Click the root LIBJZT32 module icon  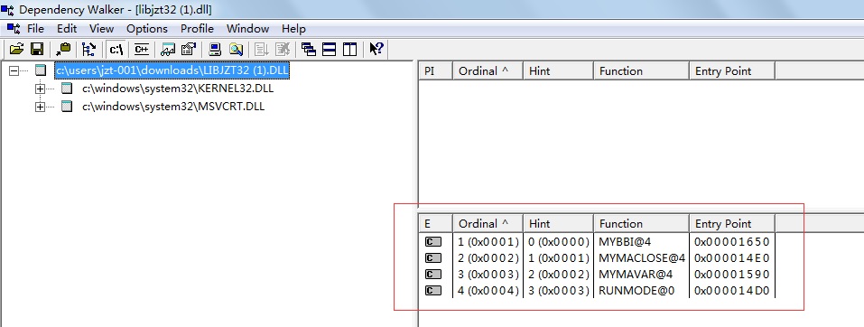40,70
